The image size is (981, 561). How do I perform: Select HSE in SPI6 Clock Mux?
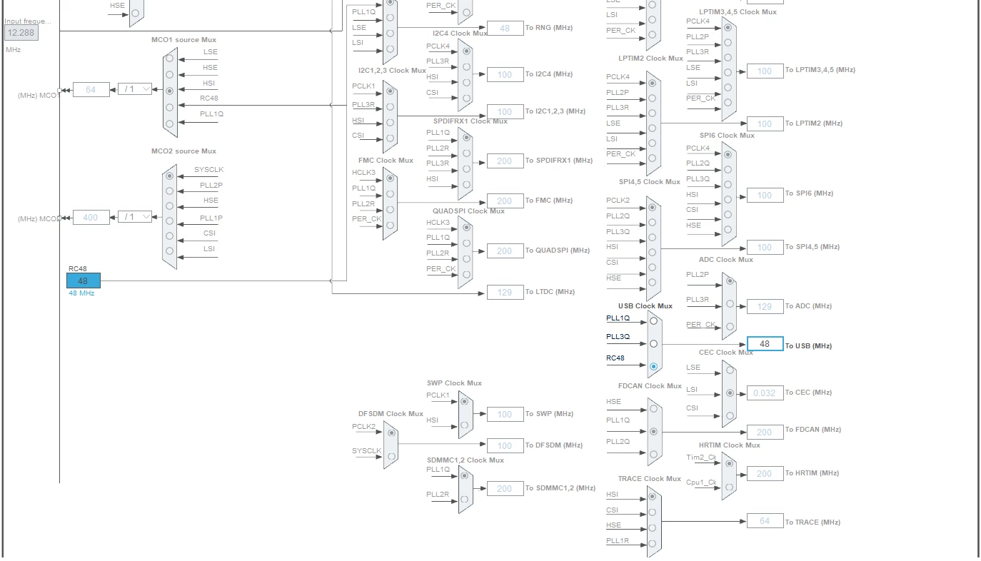(728, 231)
